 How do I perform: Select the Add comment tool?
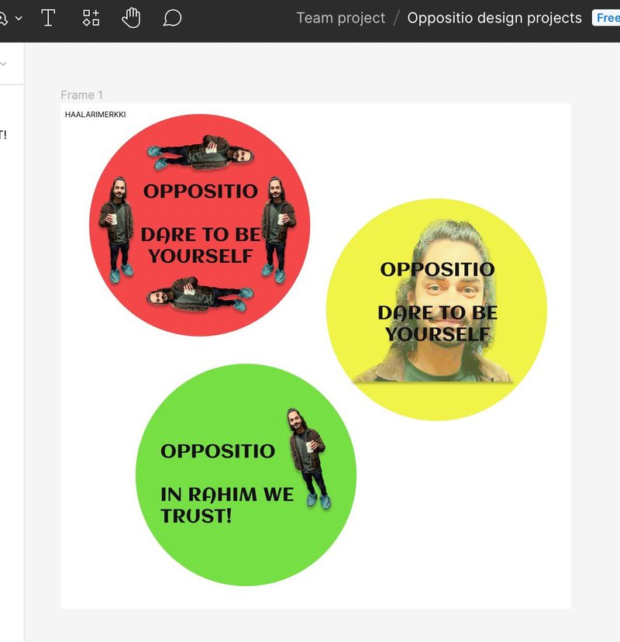coord(172,18)
